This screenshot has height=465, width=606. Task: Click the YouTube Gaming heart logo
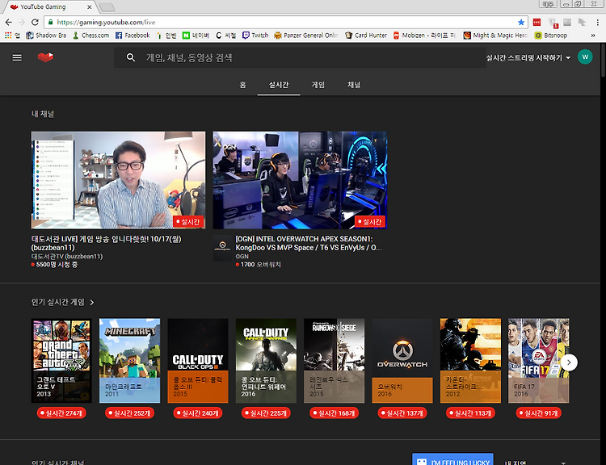click(x=45, y=57)
